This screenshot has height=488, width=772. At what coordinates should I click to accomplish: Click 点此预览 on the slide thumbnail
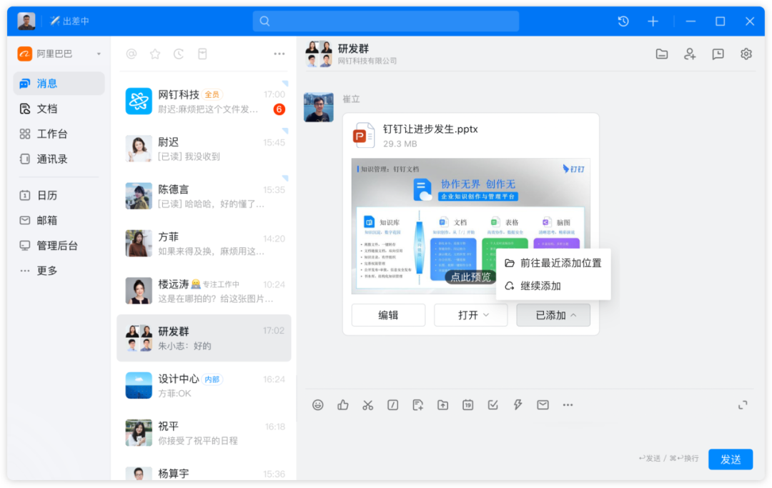[x=470, y=277]
